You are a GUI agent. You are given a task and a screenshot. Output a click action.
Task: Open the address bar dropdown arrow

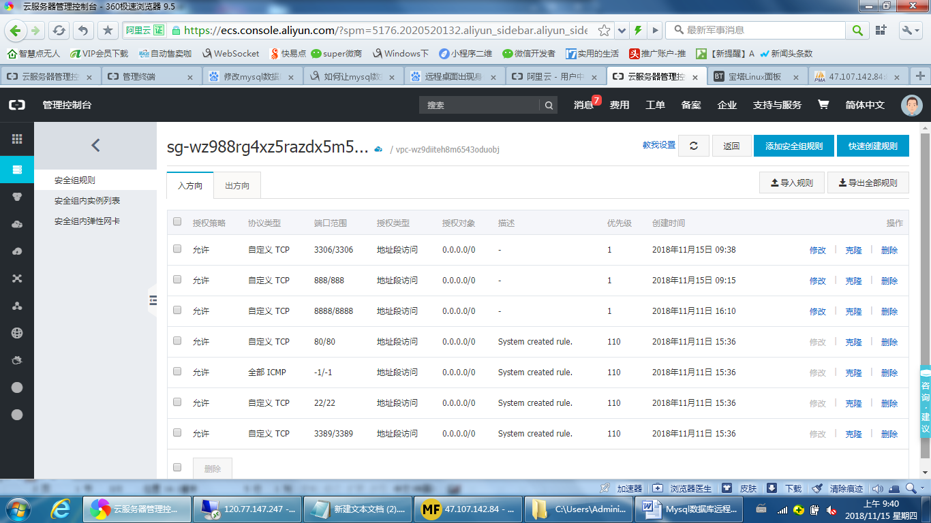(x=622, y=30)
